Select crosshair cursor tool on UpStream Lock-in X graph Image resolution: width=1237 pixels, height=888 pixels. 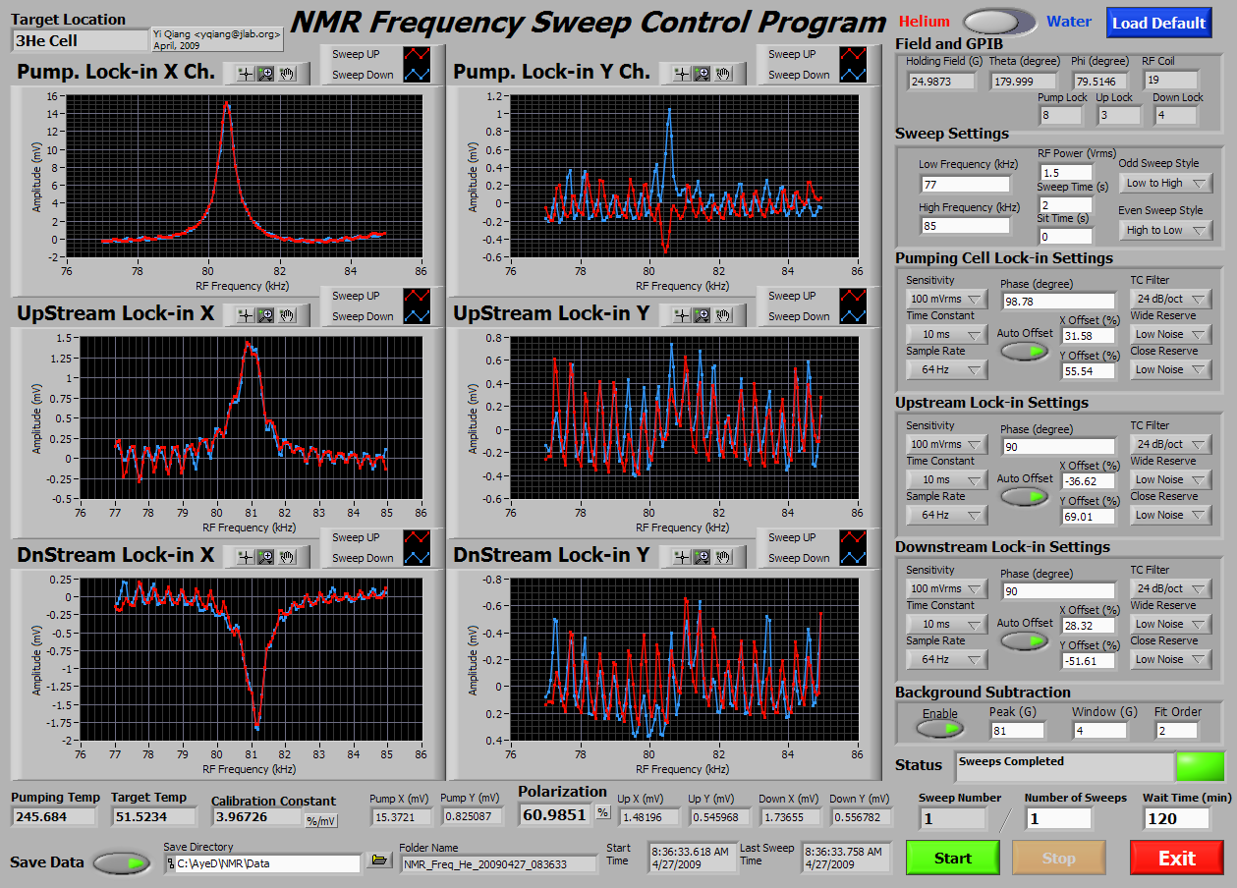[244, 314]
